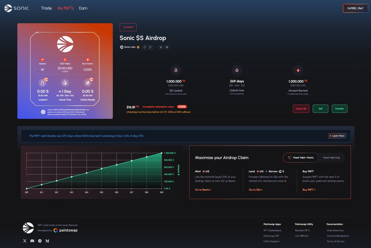The width and height of the screenshot is (371, 248).
Task: Open Technical Breakdown footer link
Action: click(x=338, y=236)
